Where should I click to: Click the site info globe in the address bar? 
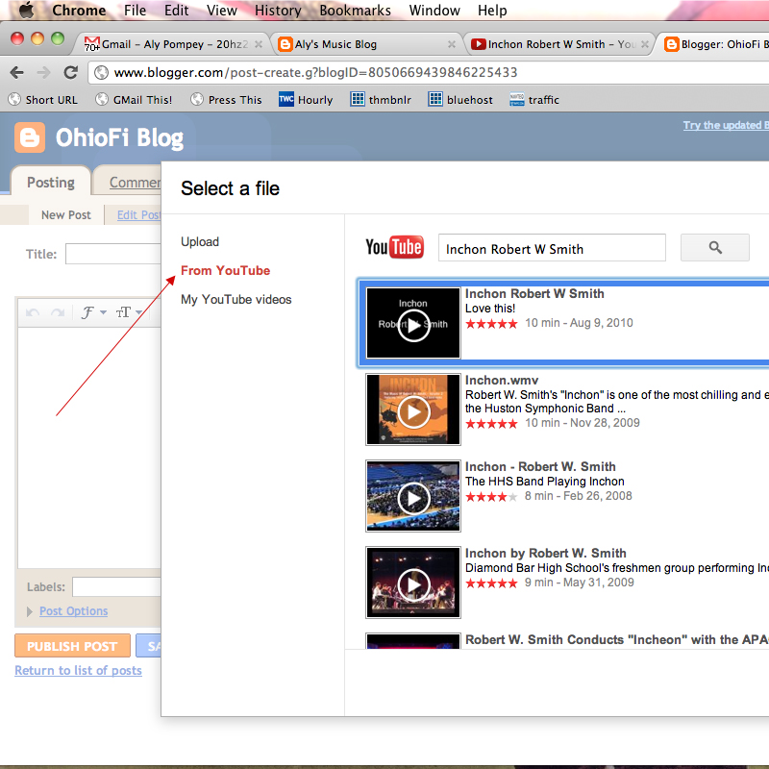102,73
